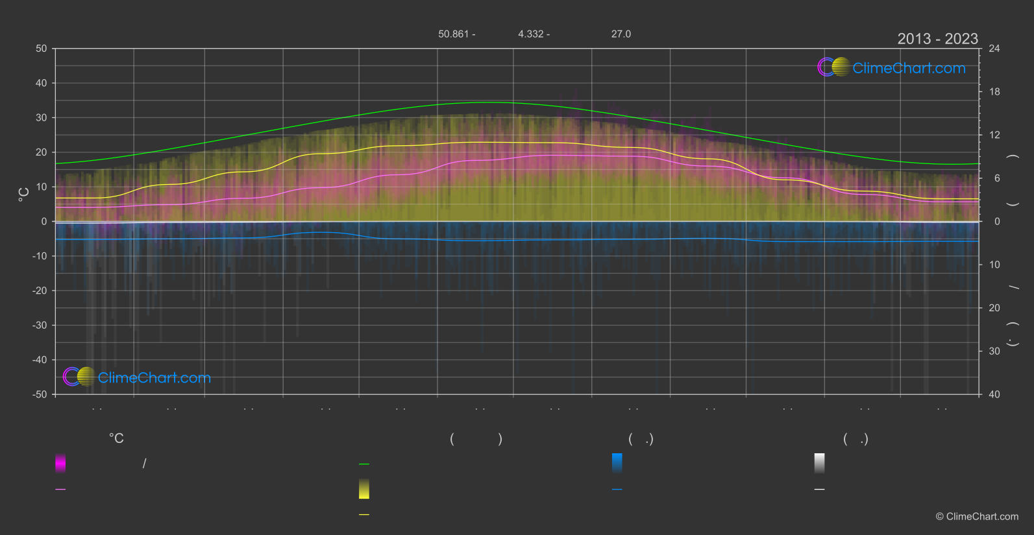Screen dimensions: 1034x535
Task: Toggle the white gradient legend swatch
Action: pos(820,463)
